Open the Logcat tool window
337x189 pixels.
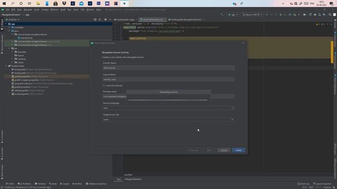pos(64,184)
